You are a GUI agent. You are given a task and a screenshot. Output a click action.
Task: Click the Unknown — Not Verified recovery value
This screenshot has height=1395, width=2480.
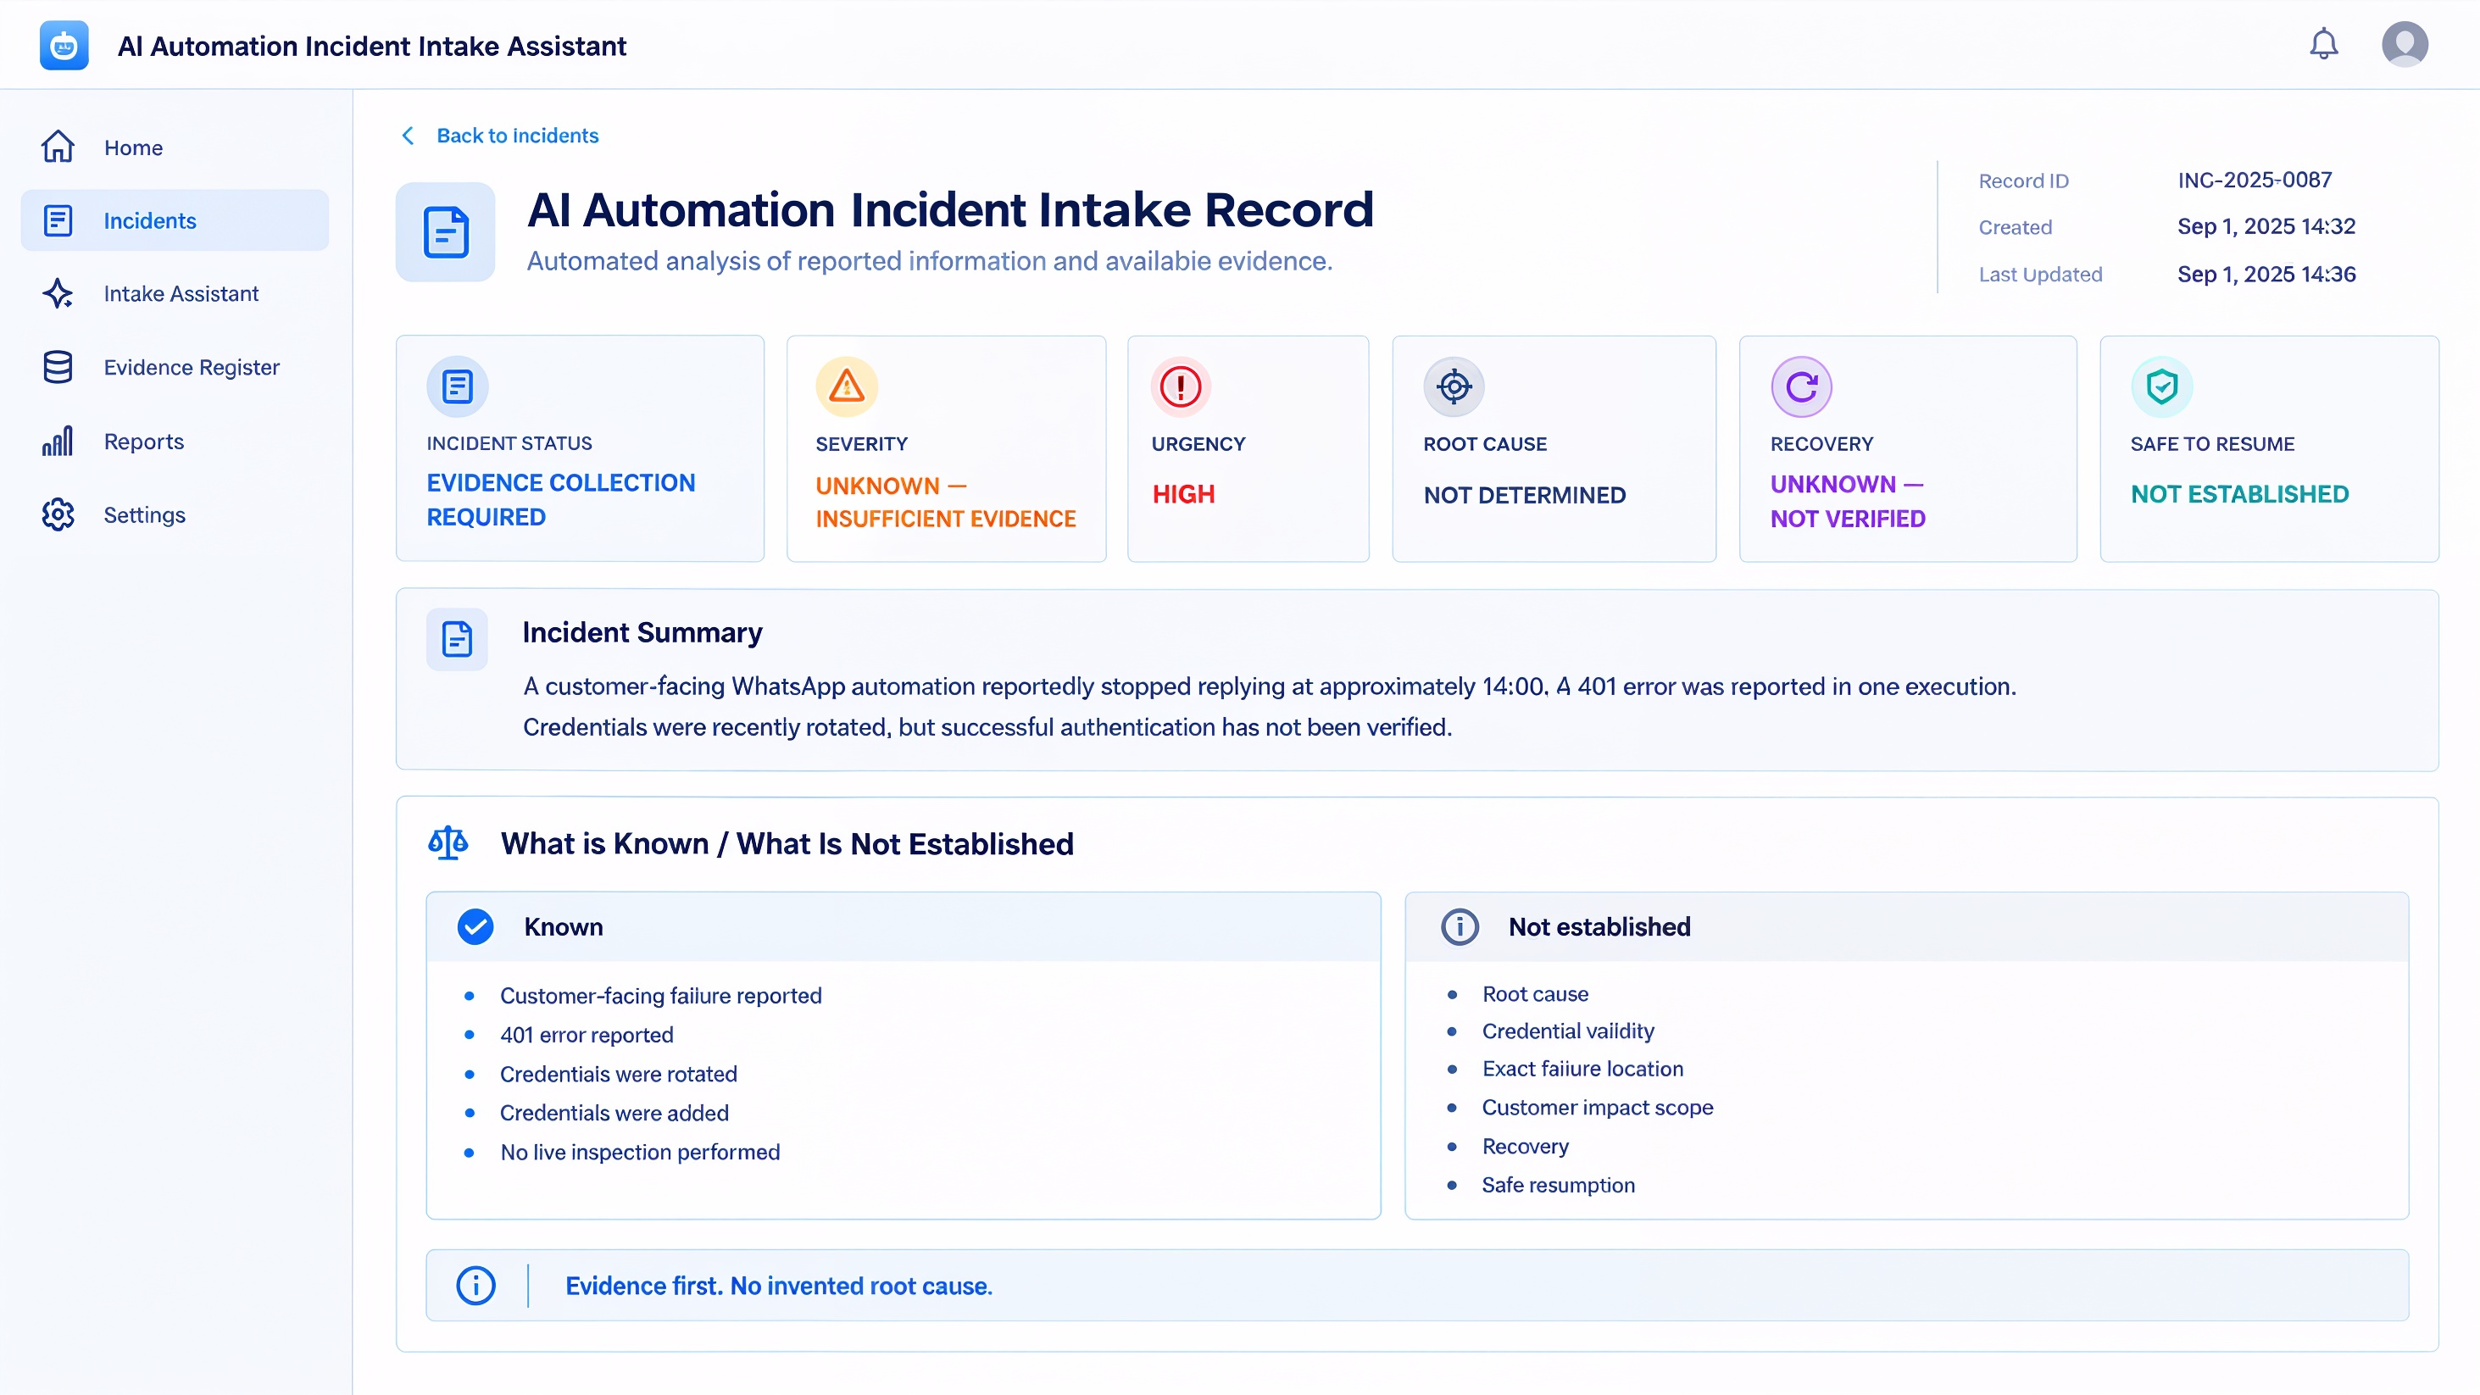pos(1848,501)
